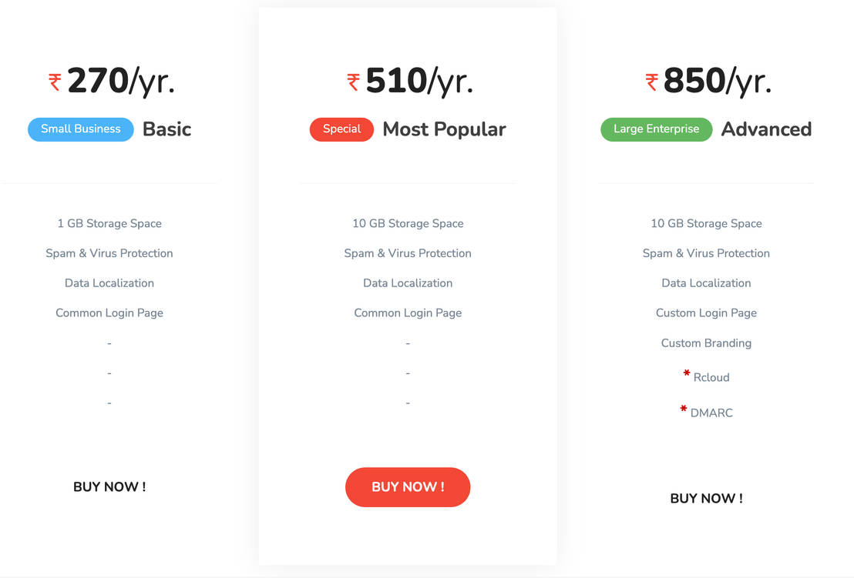Click Most Popular plan heading
The height and width of the screenshot is (578, 854).
[x=444, y=129]
